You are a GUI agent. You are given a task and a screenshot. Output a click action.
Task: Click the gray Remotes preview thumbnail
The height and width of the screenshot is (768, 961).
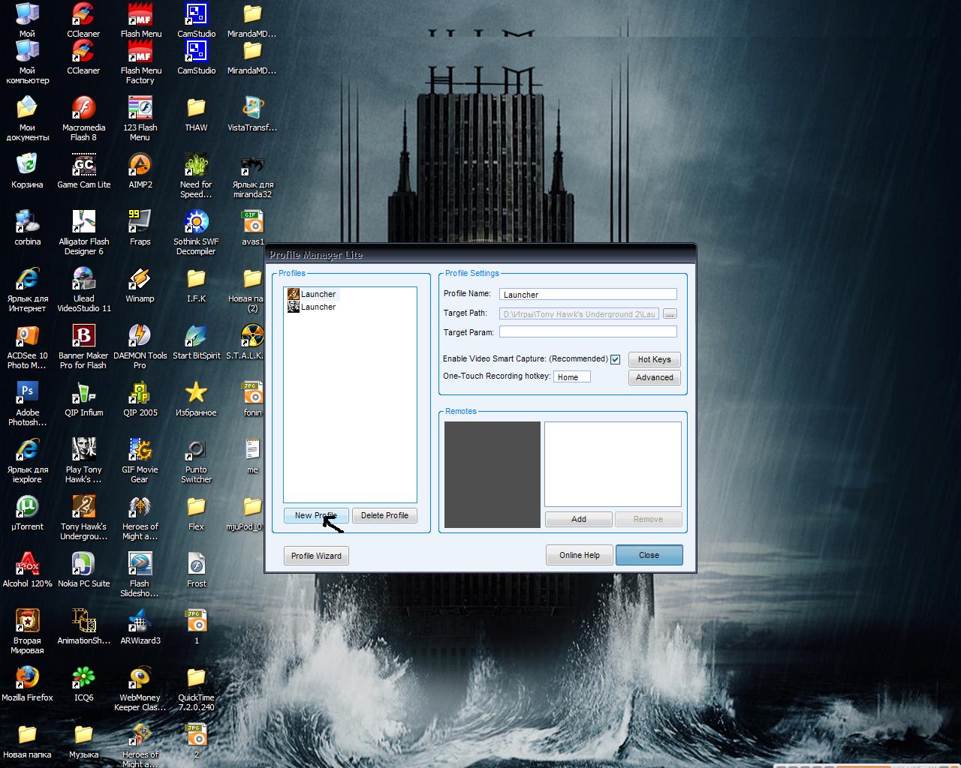click(x=493, y=475)
